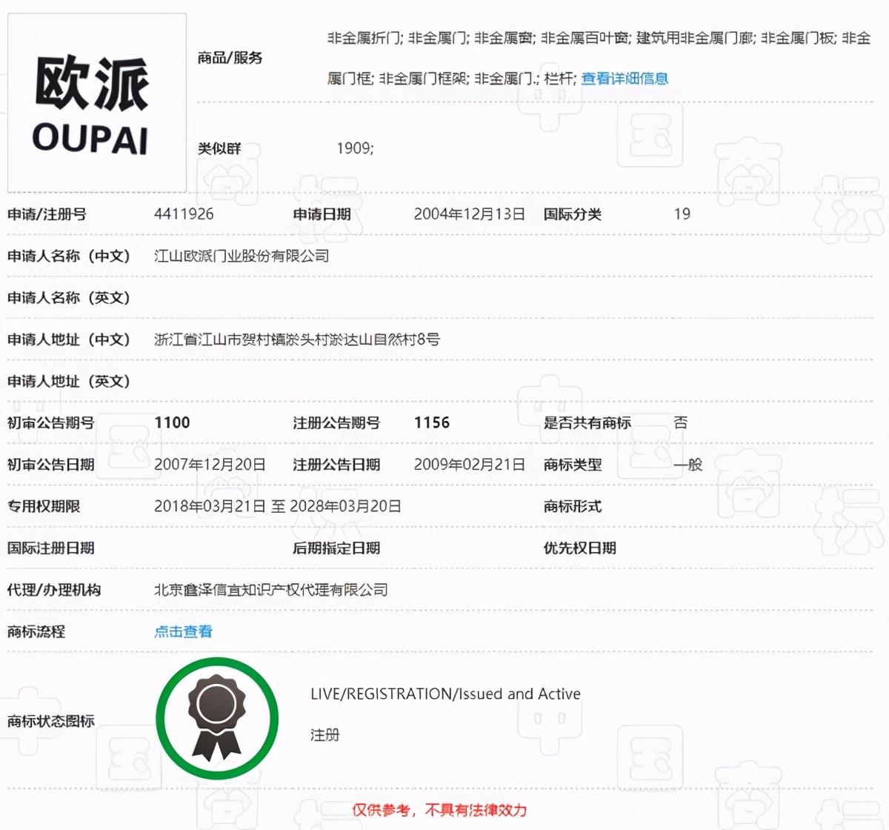Screen dimensions: 889x830
Task: Click the 申请人地址（中文） label
Action: pos(69,339)
